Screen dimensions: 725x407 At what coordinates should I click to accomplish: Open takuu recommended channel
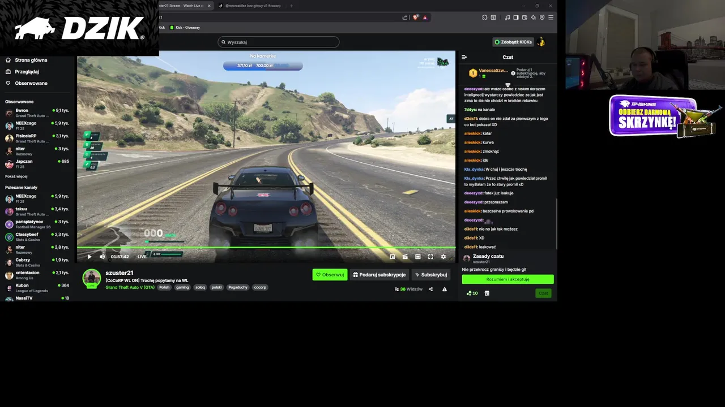click(x=37, y=211)
